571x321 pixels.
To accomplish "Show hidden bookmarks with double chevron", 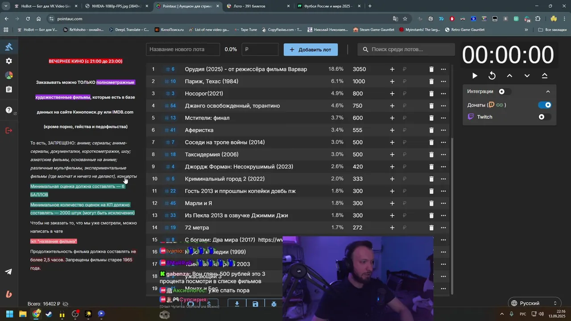I will click(x=526, y=30).
